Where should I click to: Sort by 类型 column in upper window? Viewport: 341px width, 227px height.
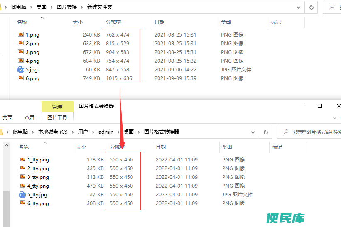226,22
